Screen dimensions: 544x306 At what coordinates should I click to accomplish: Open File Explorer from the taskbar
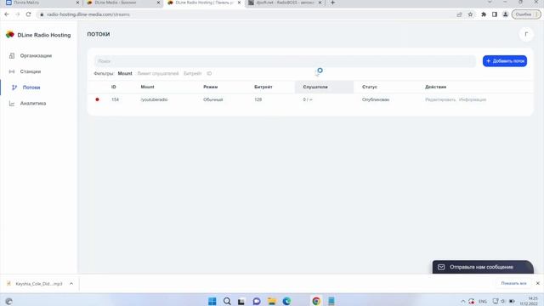pos(272,301)
